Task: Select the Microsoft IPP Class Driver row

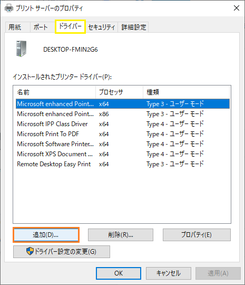Action: (x=123, y=124)
